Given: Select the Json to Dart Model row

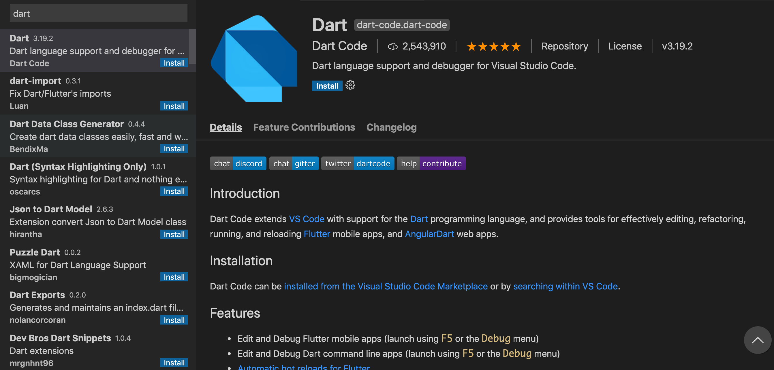Looking at the screenshot, I should click(98, 222).
